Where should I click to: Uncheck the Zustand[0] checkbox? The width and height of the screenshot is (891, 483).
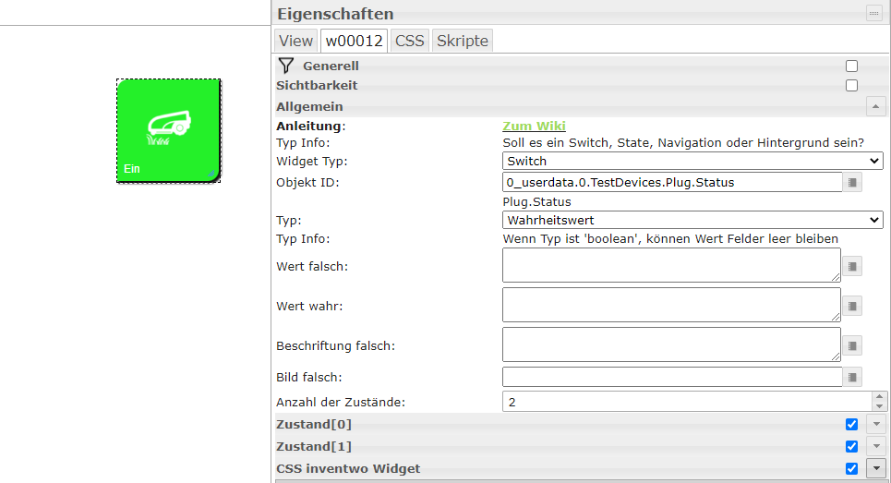pos(851,425)
